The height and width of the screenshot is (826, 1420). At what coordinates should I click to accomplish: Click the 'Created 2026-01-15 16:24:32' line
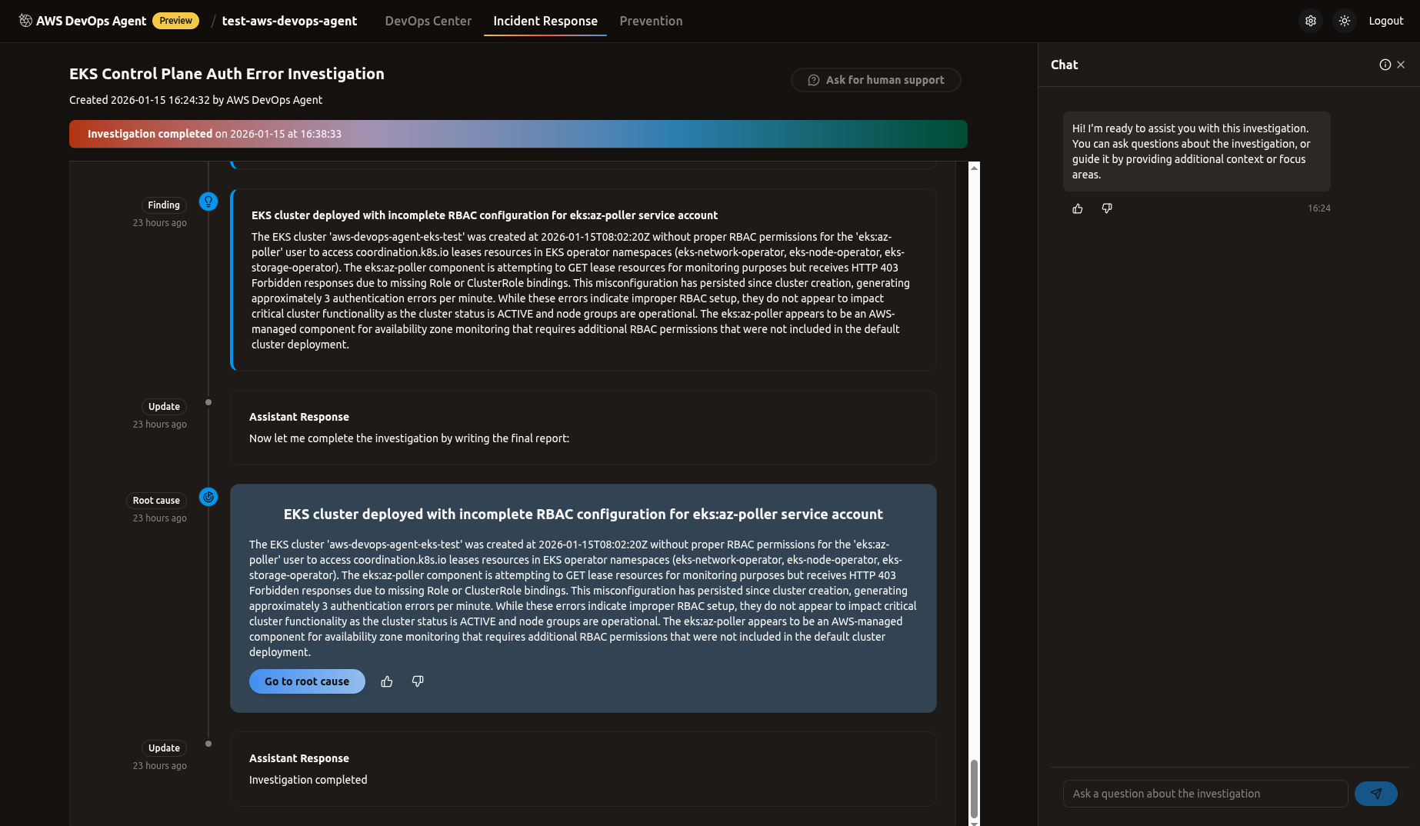(x=195, y=100)
